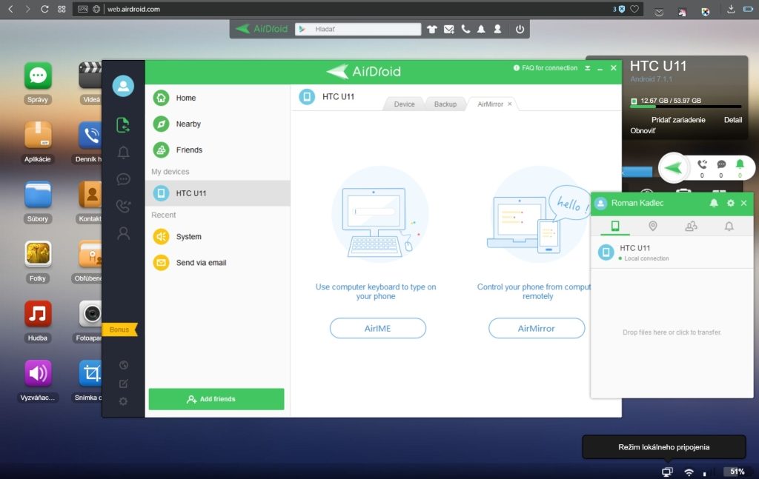
Task: Open SMS messages icon in dark sidebar
Action: 123,179
